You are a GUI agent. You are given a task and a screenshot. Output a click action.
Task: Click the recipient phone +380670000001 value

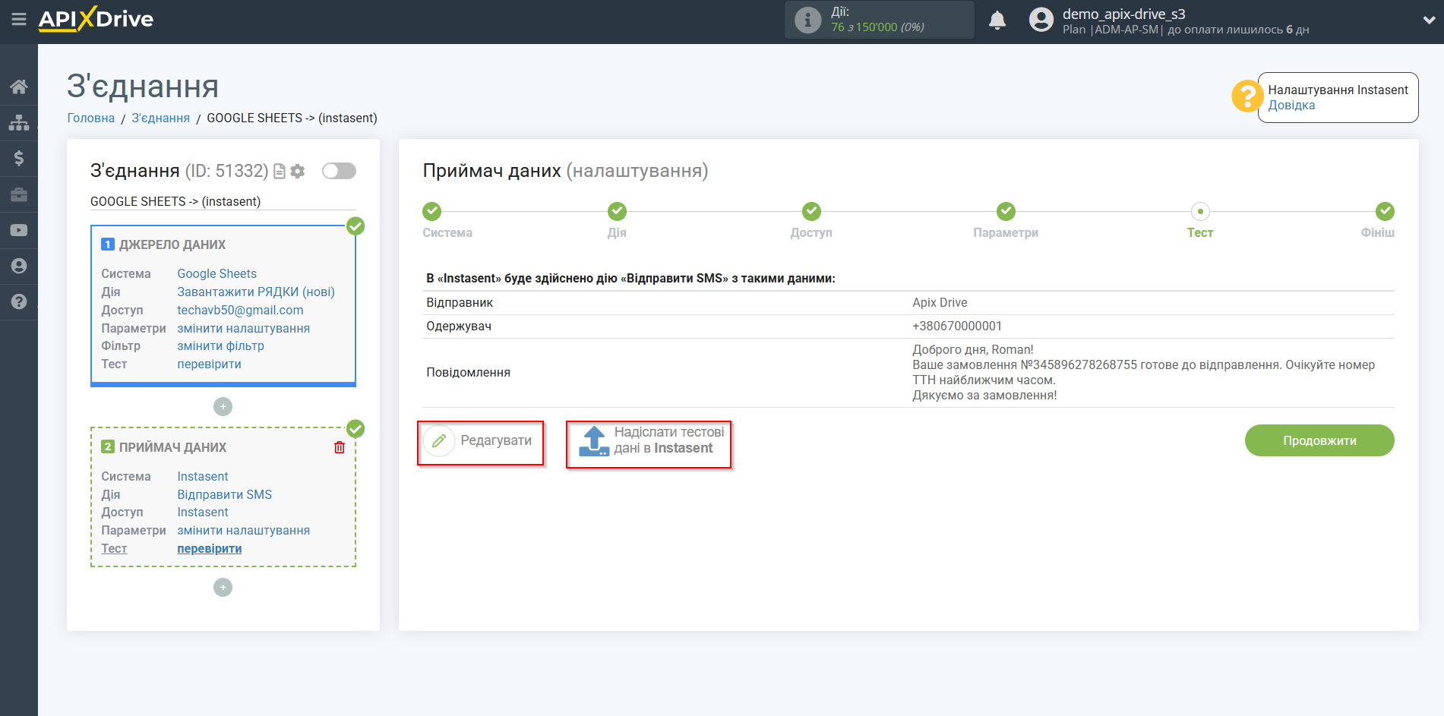(957, 326)
